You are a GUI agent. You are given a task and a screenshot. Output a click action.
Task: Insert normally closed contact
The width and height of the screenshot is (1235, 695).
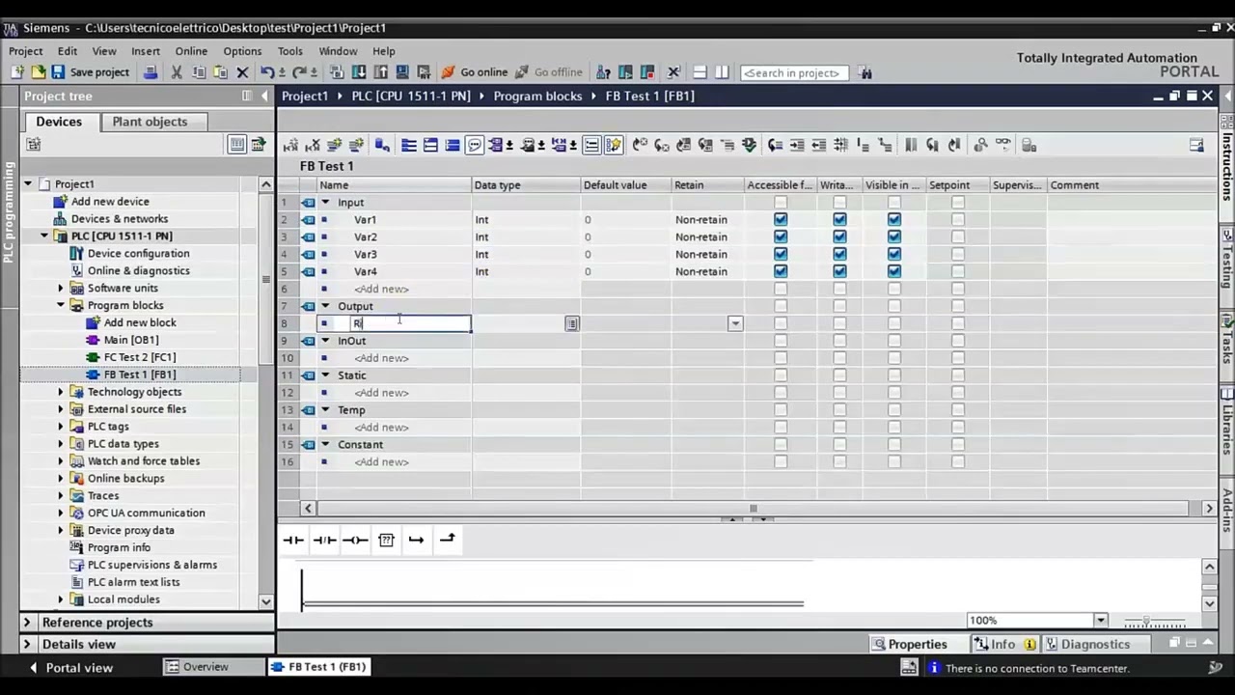(324, 540)
